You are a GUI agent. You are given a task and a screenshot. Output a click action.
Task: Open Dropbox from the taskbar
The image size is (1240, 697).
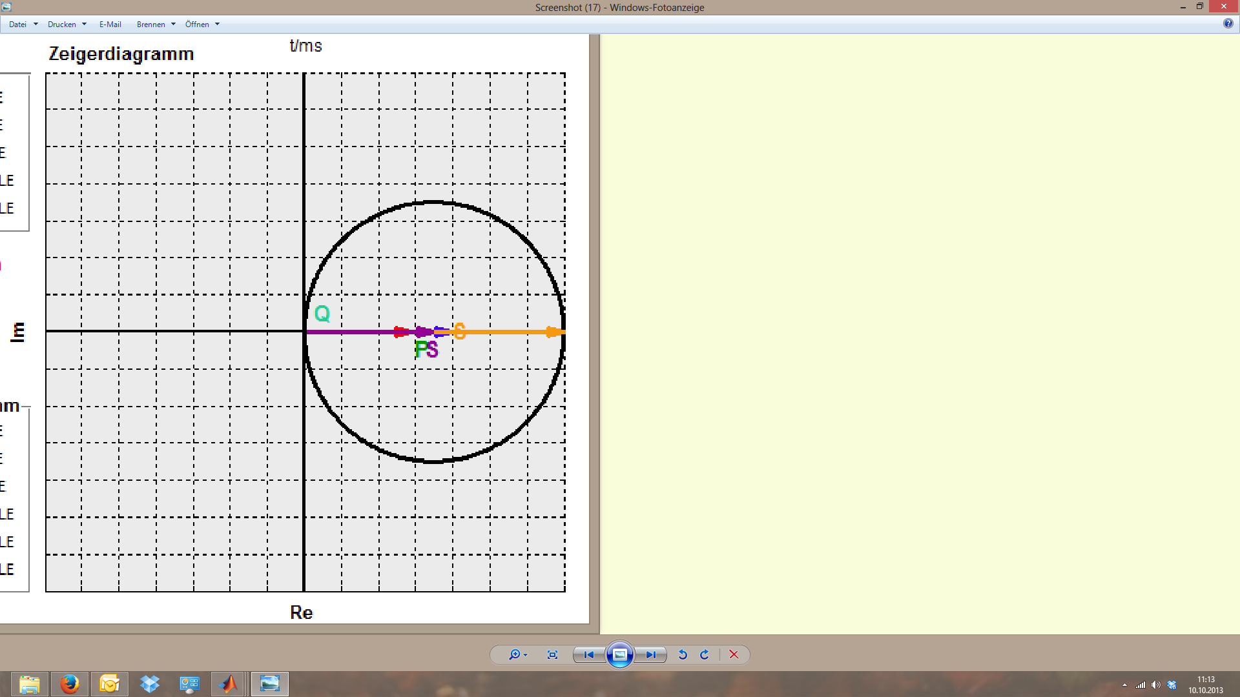(149, 683)
